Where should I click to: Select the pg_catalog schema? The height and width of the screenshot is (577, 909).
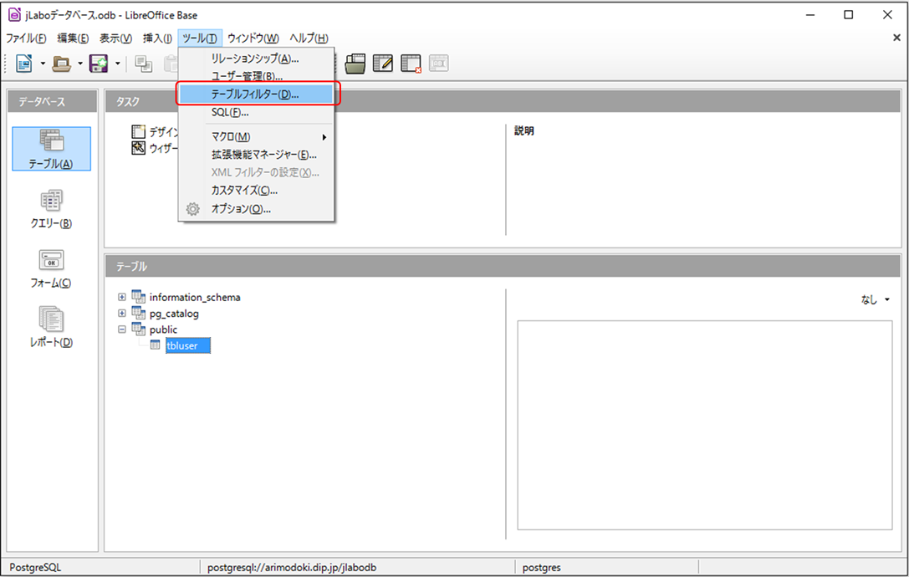point(174,313)
